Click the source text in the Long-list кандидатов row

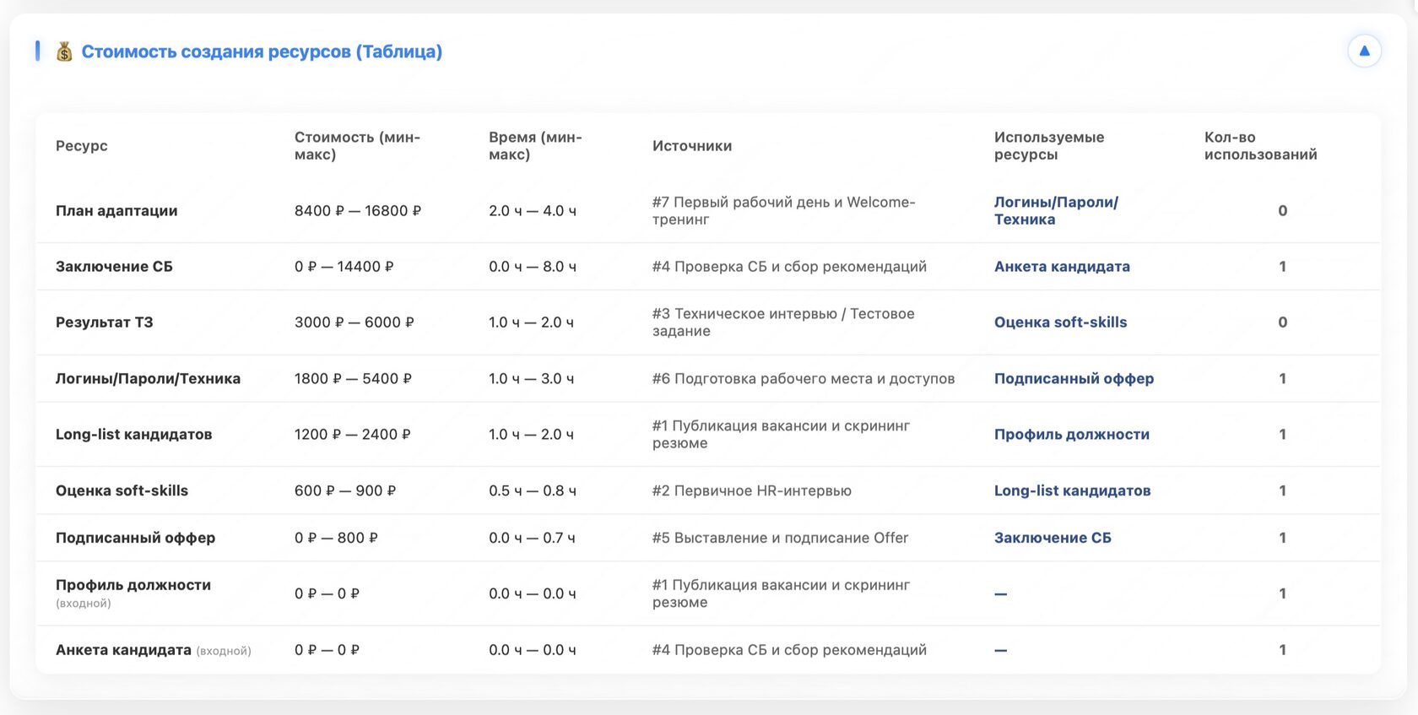pyautogui.click(x=781, y=434)
